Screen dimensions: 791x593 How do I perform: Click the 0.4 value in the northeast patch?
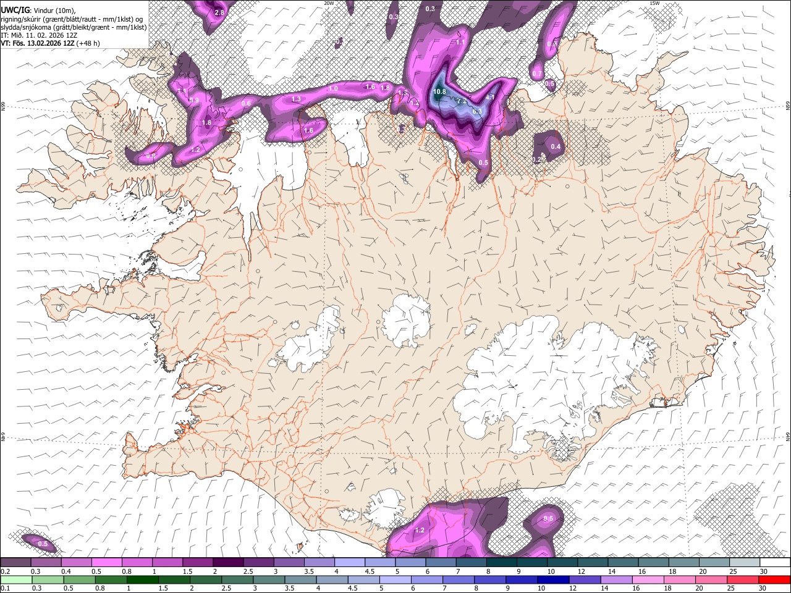tap(556, 146)
